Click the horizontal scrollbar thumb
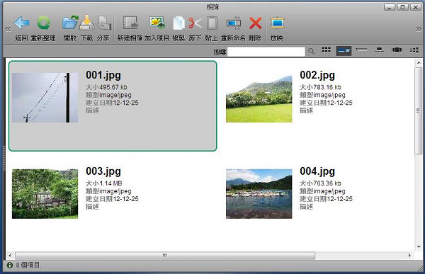 click(165, 256)
